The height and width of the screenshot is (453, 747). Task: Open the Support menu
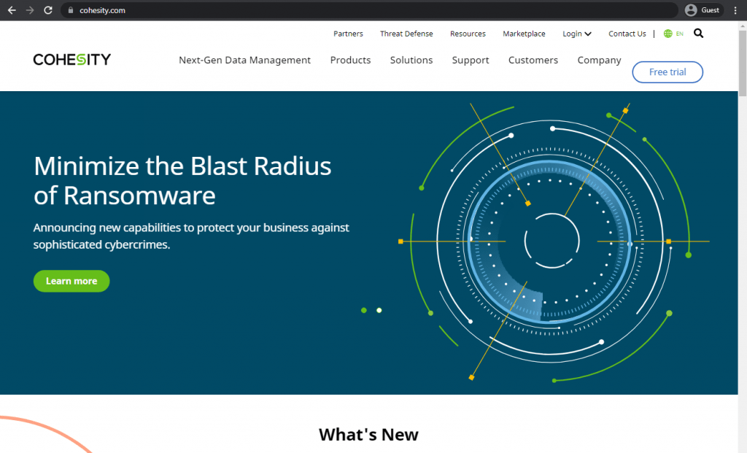coord(471,61)
